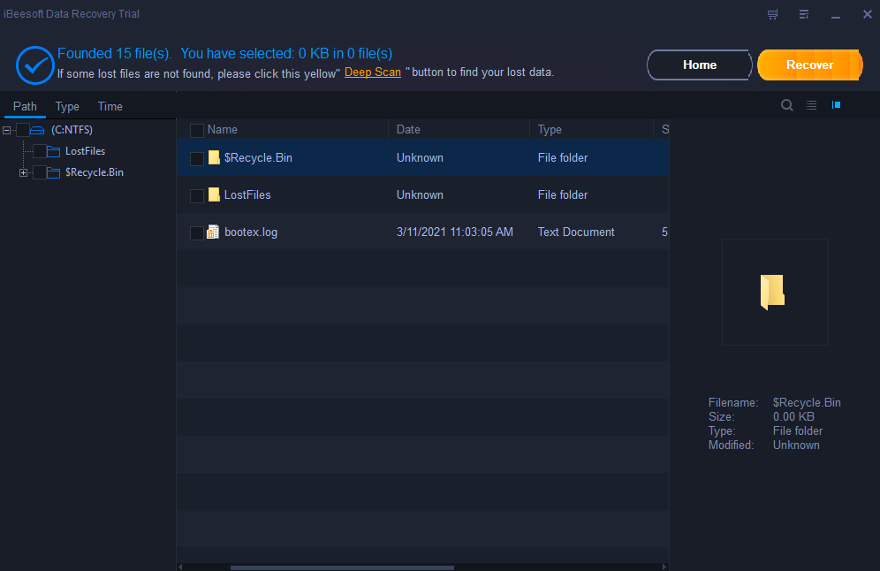880x571 pixels.
Task: Select LostFiles folder in the path tree
Action: point(85,151)
